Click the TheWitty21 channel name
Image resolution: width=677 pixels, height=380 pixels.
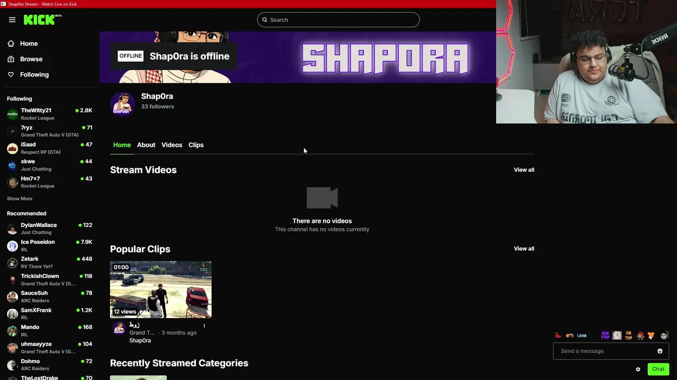(36, 111)
